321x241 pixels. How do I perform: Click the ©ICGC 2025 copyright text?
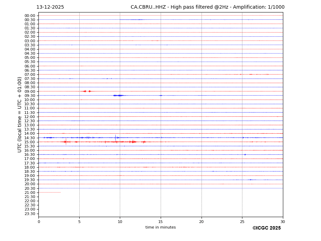(x=266, y=228)
